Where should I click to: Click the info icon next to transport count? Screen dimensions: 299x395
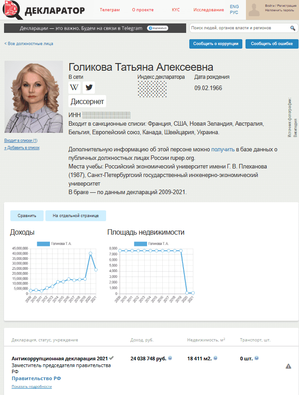click(256, 359)
